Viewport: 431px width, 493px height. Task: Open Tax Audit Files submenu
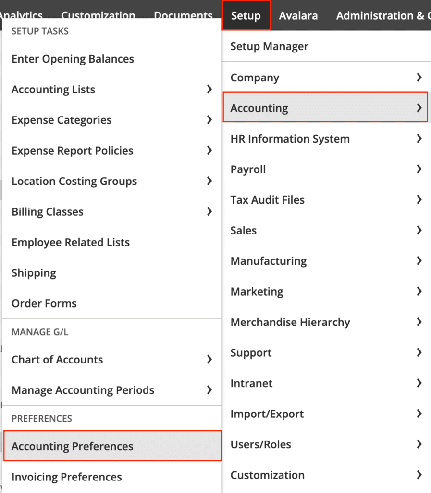(x=326, y=200)
